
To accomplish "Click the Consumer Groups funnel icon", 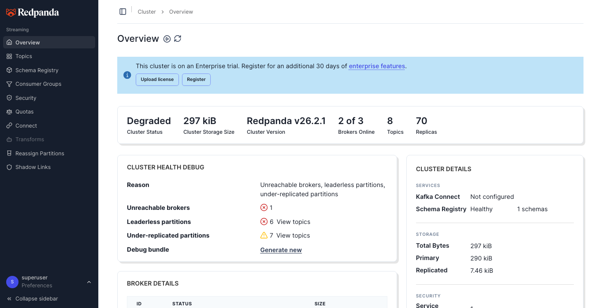I will (9, 84).
